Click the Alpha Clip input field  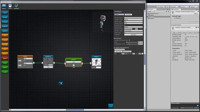[x=133, y=33]
